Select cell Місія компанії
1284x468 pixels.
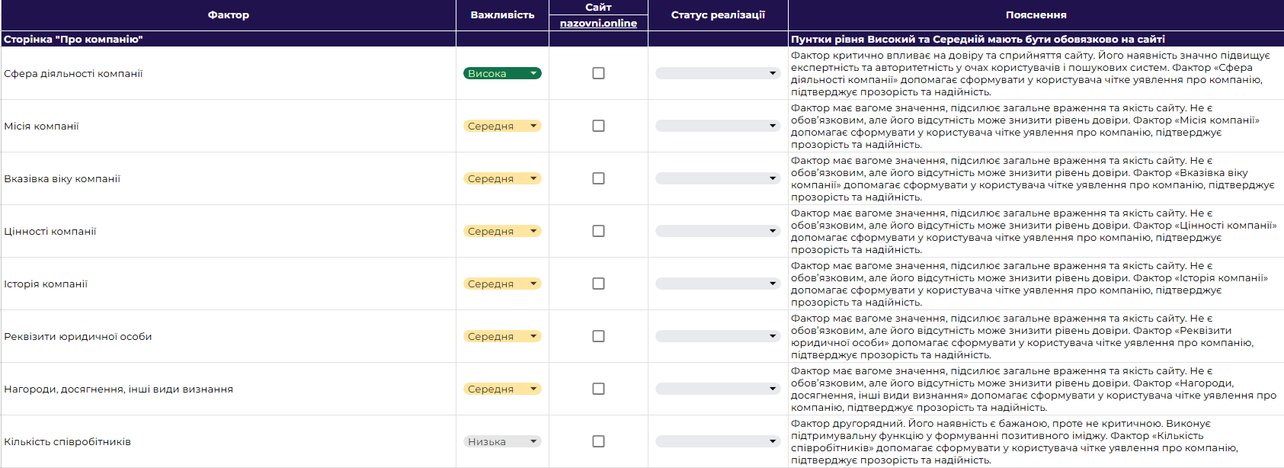228,126
